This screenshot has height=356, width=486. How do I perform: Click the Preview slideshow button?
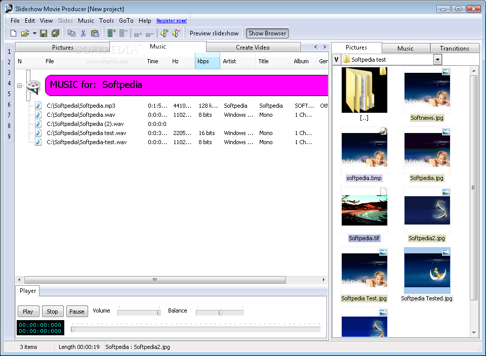tap(214, 33)
